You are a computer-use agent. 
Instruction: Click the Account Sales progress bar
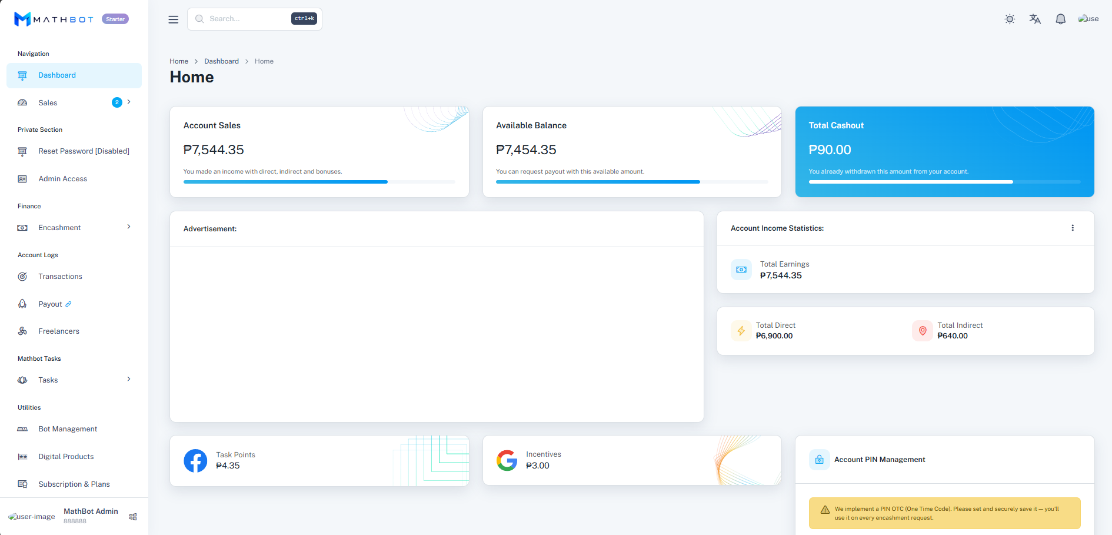(319, 182)
